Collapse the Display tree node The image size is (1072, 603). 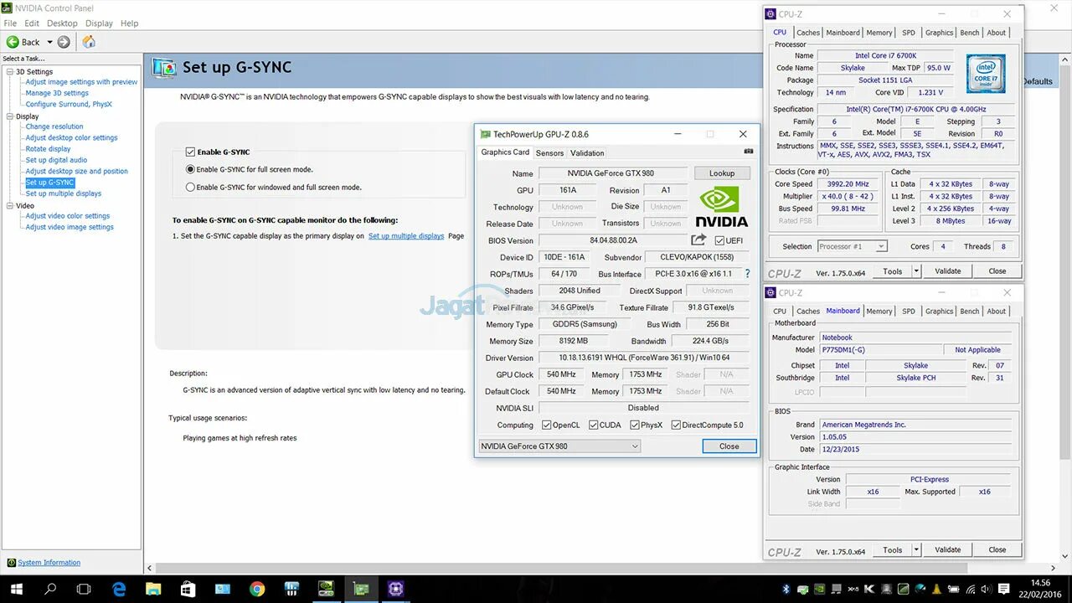point(10,116)
